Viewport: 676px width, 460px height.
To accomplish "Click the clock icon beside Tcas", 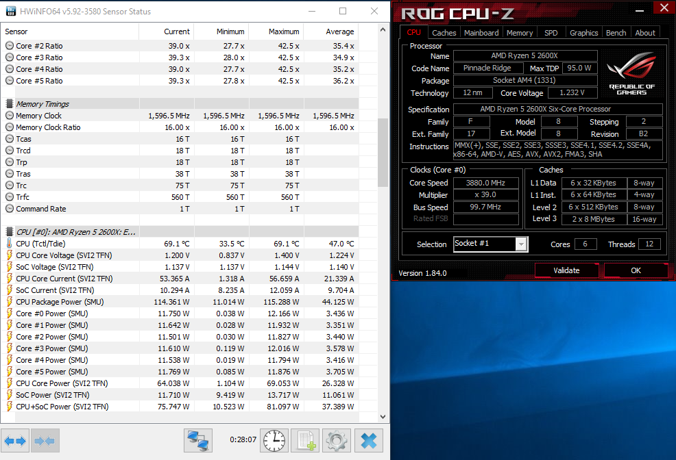I will [10, 138].
